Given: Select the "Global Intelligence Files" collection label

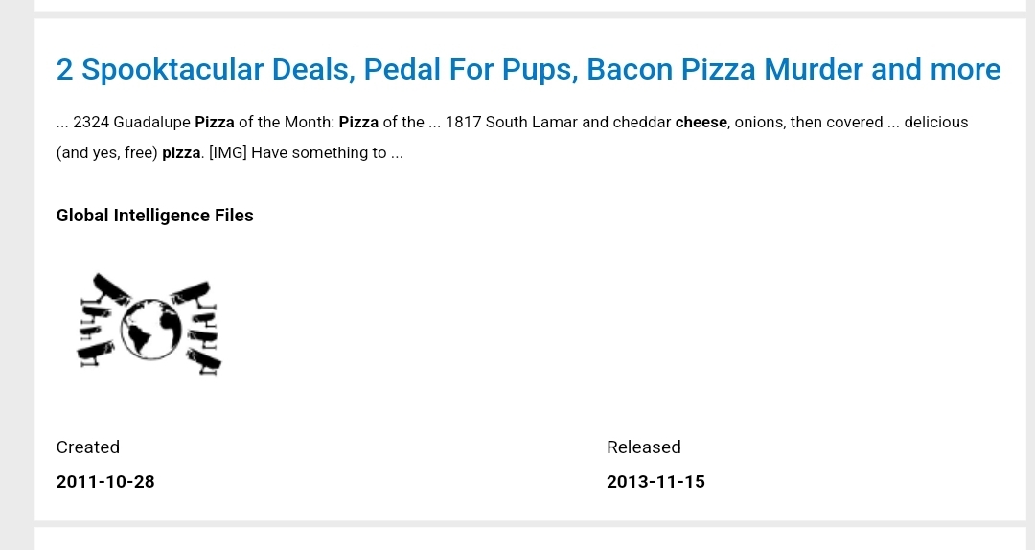Looking at the screenshot, I should (x=154, y=216).
